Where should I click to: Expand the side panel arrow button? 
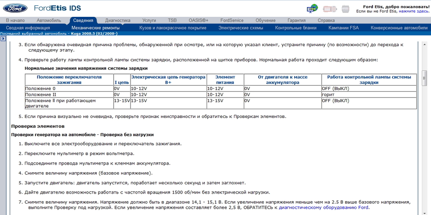(3, 39)
